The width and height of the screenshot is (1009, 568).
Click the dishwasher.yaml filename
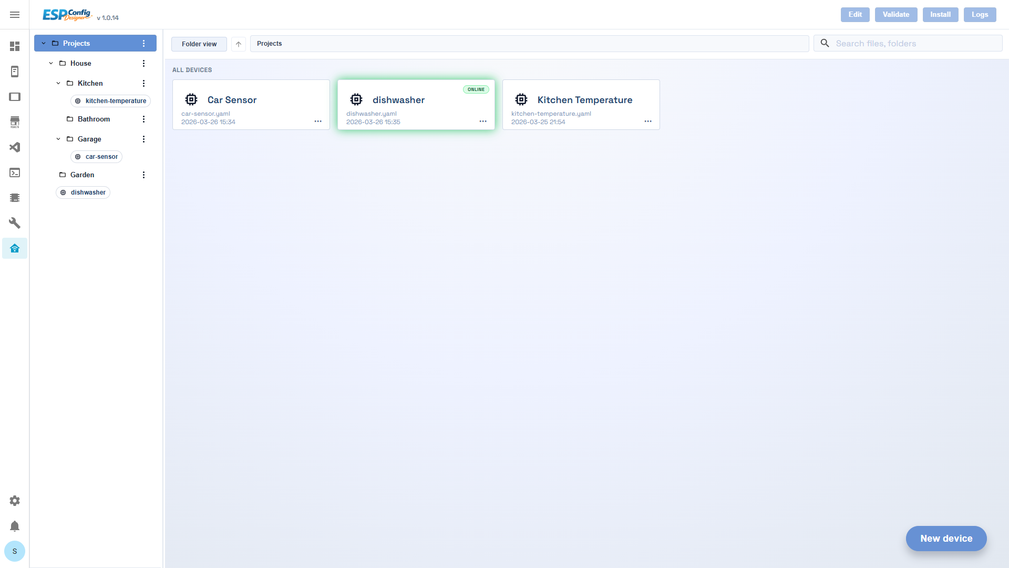pyautogui.click(x=372, y=114)
